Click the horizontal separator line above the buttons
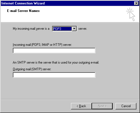 click(x=70, y=99)
